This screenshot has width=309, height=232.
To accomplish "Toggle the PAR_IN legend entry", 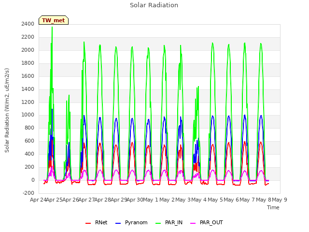I will tap(169, 222).
